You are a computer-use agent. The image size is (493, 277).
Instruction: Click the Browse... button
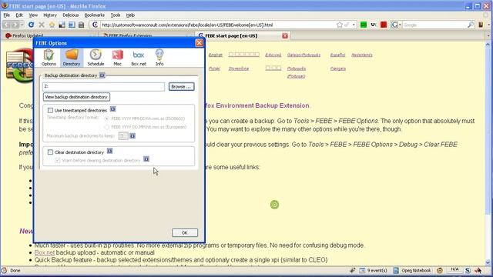coord(182,86)
